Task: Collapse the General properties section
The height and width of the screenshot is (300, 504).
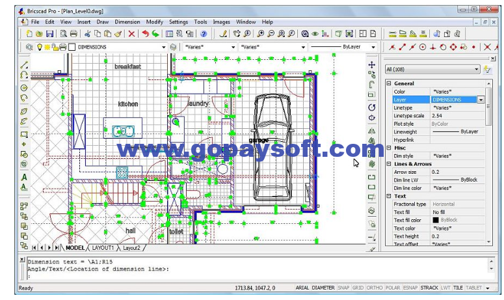Action: click(389, 83)
